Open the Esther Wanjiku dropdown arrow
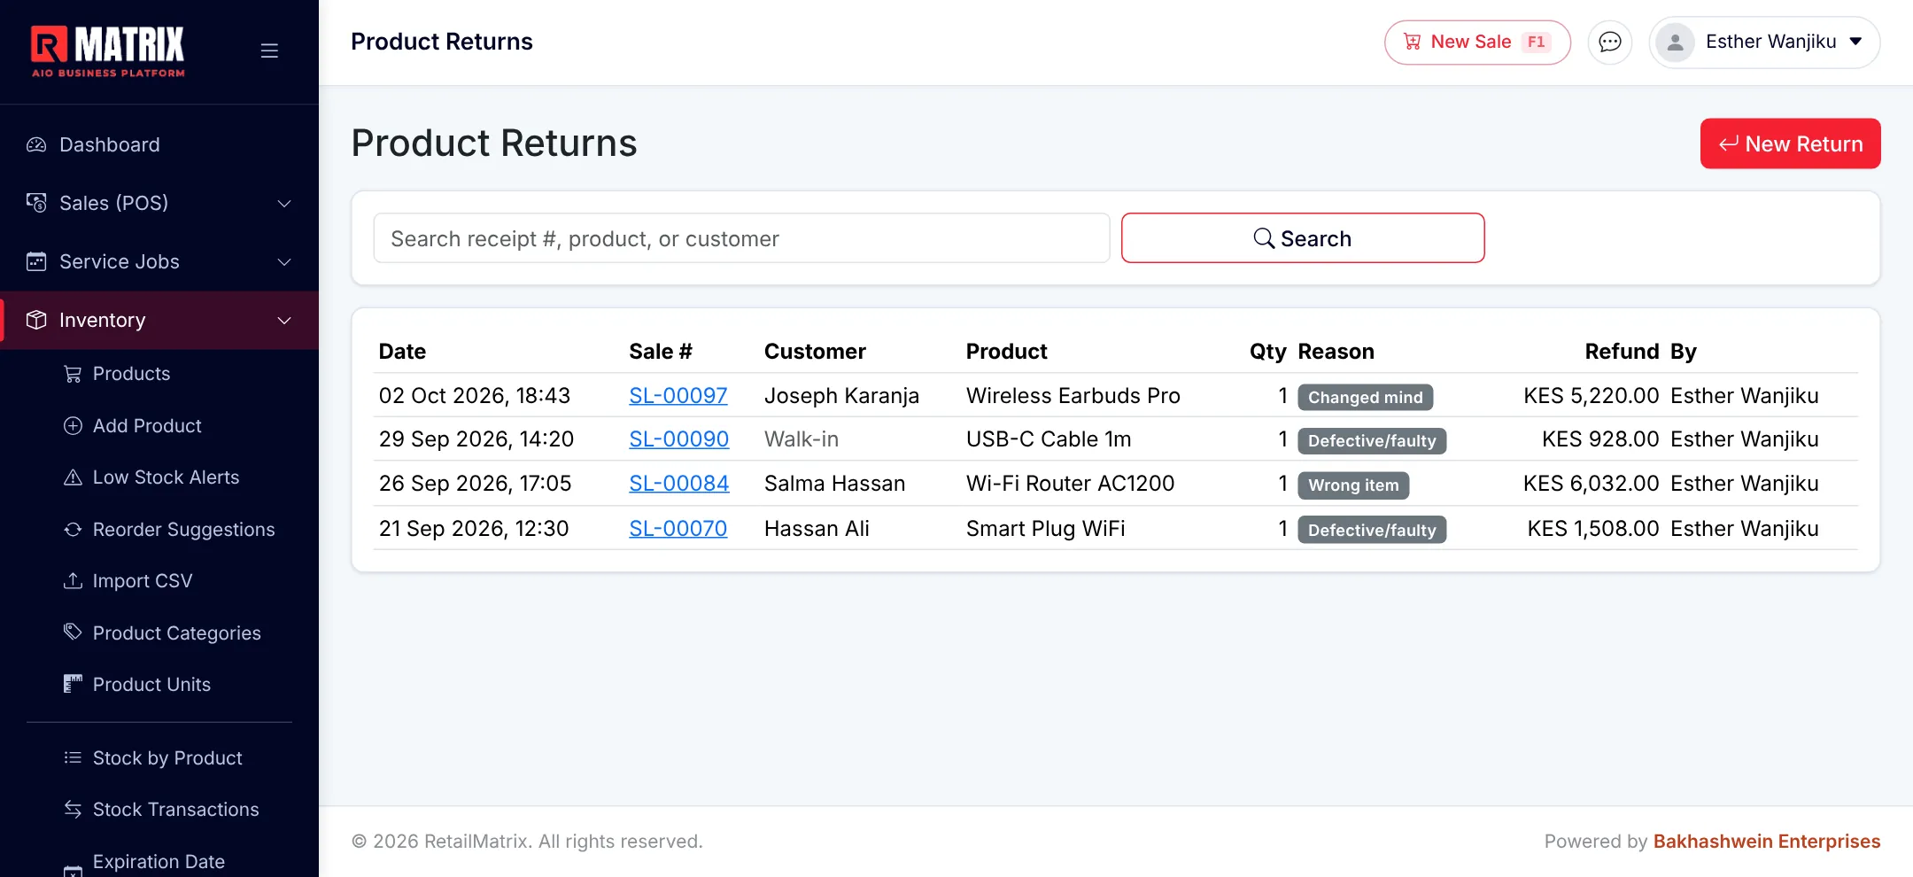The image size is (1913, 877). (x=1855, y=42)
